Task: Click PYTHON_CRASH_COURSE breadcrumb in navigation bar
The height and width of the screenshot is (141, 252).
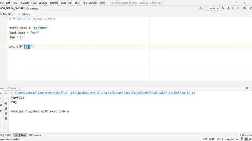Action: pyautogui.click(x=12, y=9)
